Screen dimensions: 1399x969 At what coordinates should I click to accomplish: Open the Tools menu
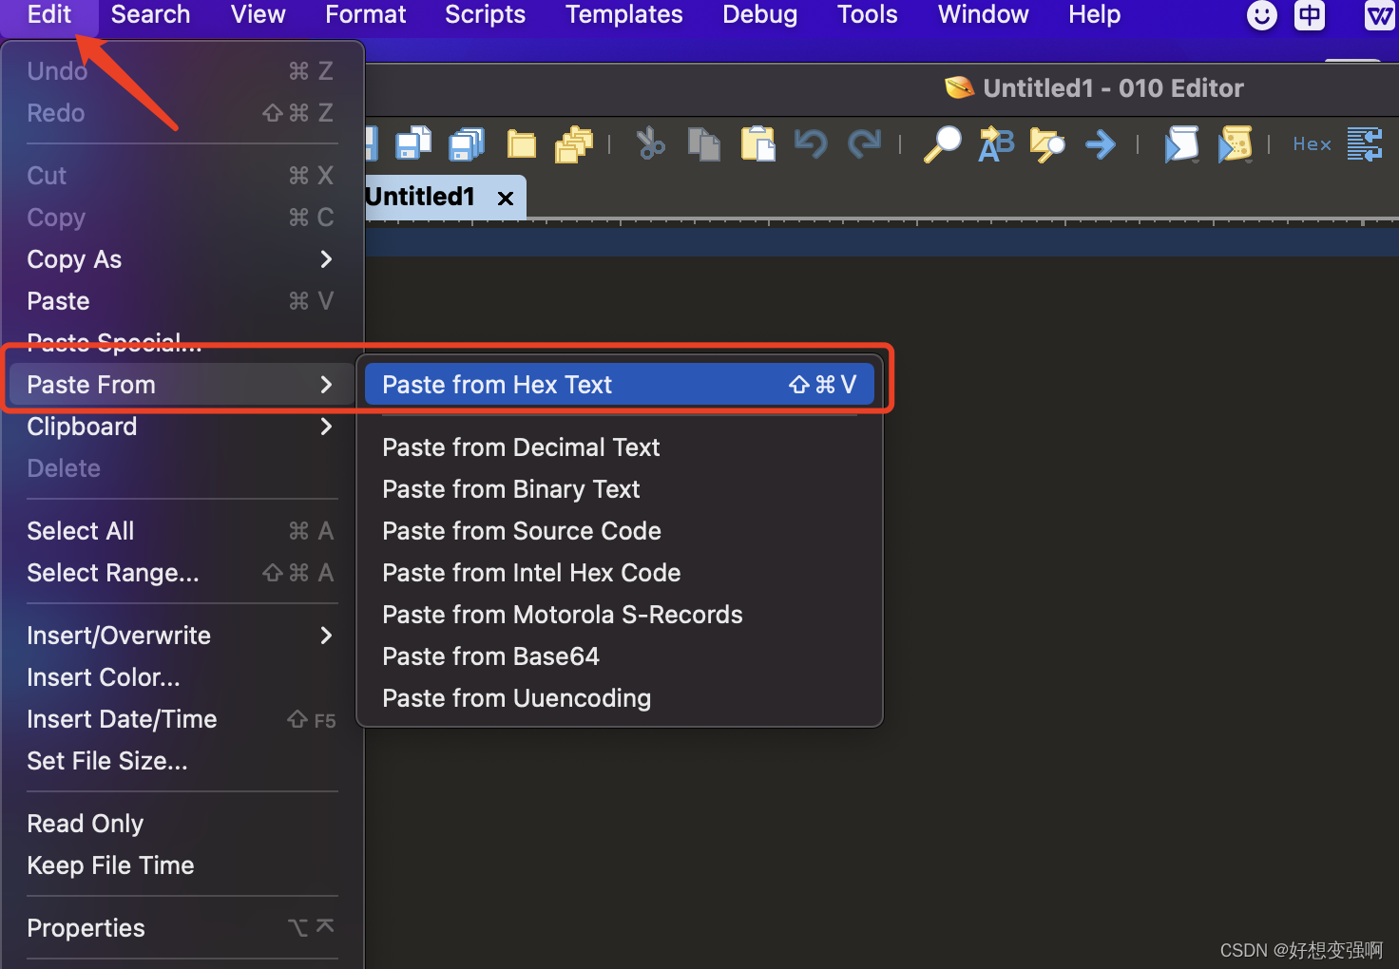click(867, 14)
